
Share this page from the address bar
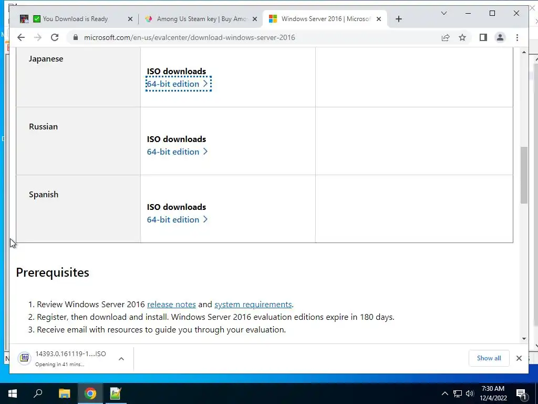[x=446, y=37]
